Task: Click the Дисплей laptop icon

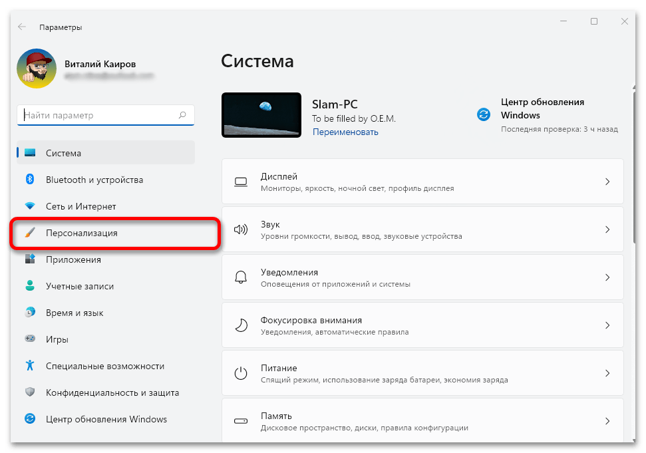Action: 241,182
